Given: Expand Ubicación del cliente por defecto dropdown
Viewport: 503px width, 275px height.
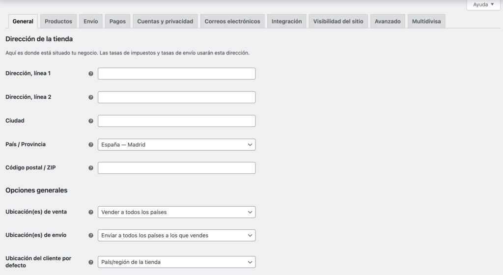Looking at the screenshot, I should pyautogui.click(x=176, y=262).
